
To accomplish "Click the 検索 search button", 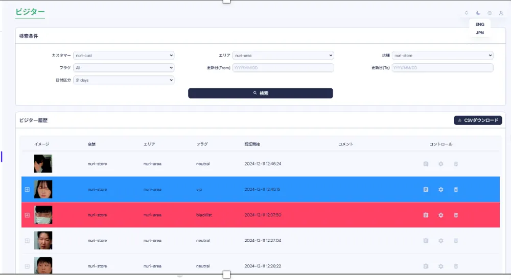I will 261,93.
